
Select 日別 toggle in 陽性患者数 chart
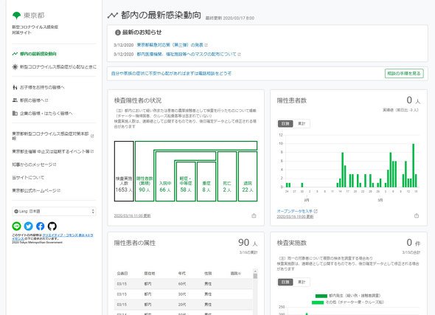pos(285,123)
